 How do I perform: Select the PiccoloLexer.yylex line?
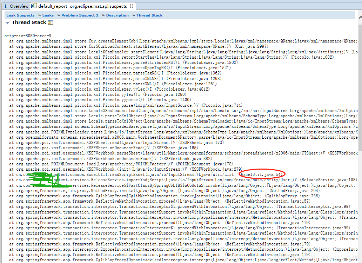tap(109, 89)
